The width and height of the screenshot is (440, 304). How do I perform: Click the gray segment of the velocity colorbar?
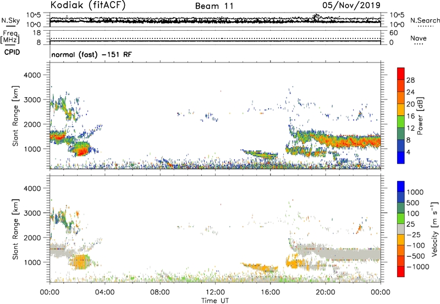[x=401, y=229]
